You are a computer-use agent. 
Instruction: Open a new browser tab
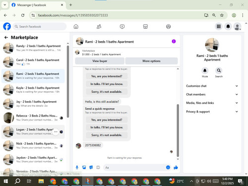pos(70,5)
